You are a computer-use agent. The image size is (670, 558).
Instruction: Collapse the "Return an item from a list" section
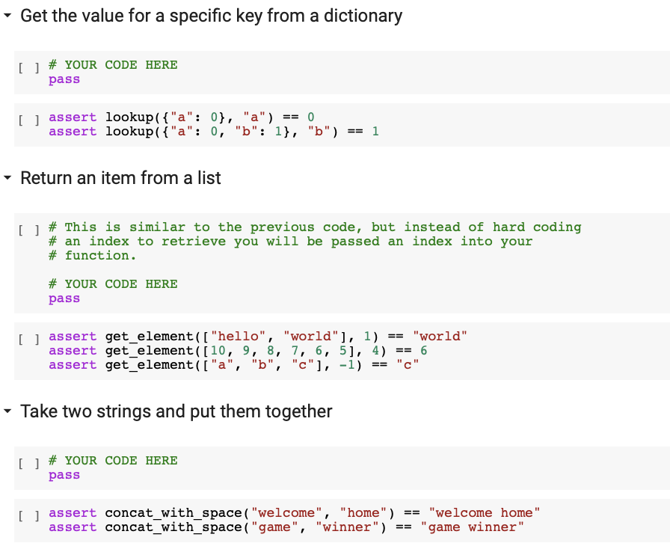click(7, 179)
